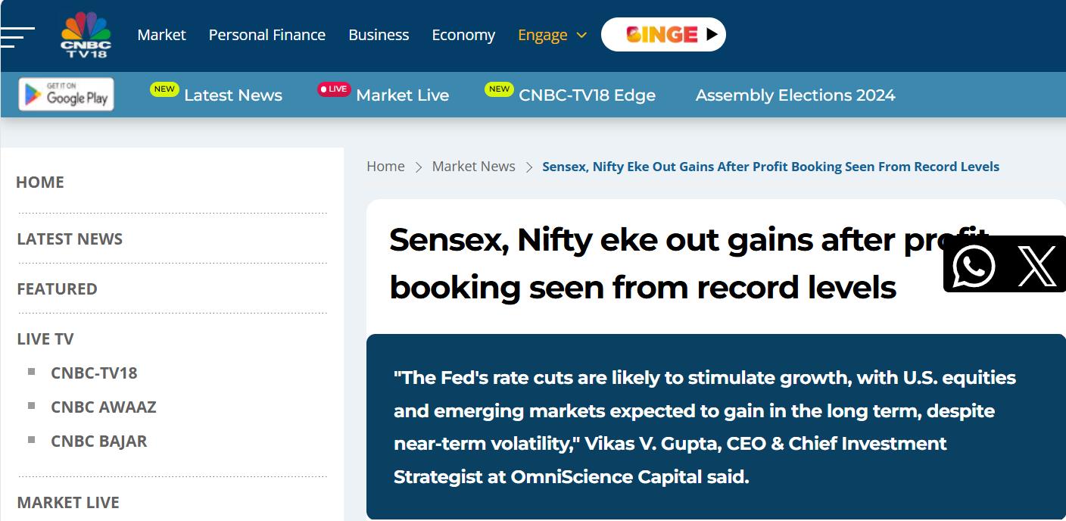Open the Google Play store badge
The height and width of the screenshot is (521, 1066).
pyautogui.click(x=67, y=95)
